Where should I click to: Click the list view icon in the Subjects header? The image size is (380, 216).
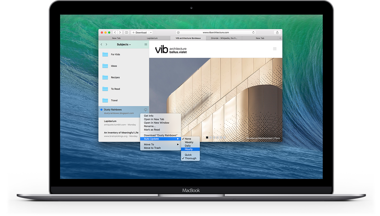click(146, 44)
